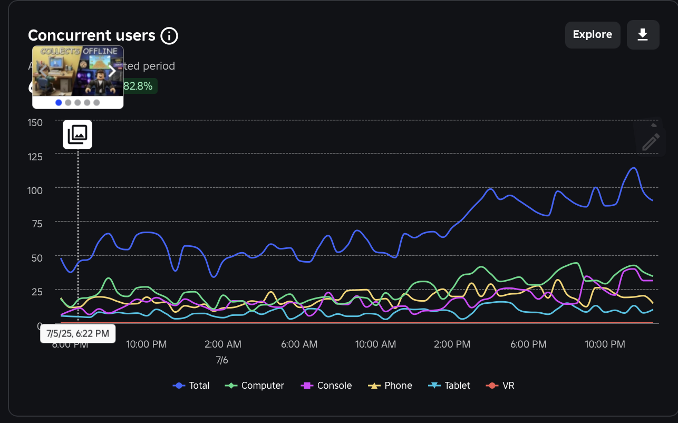Select the first carousel dot
Viewport: 678px width, 423px height.
pos(59,102)
